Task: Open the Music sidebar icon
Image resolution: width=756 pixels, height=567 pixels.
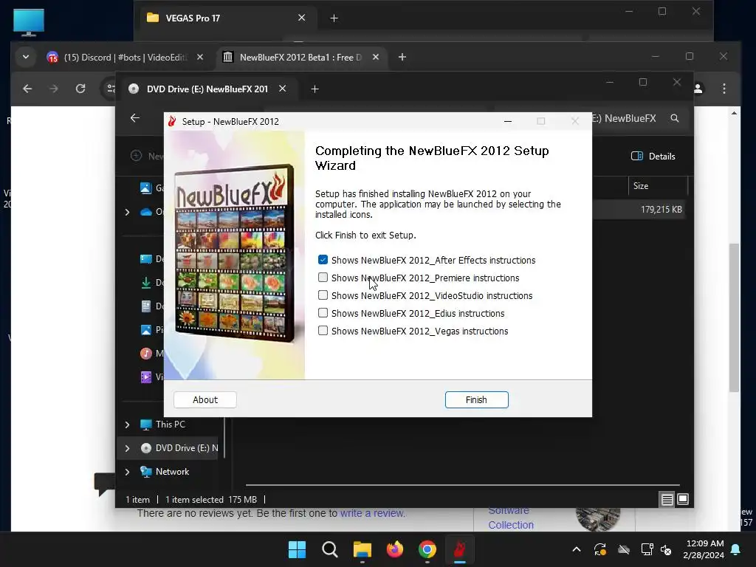Action: 146,354
